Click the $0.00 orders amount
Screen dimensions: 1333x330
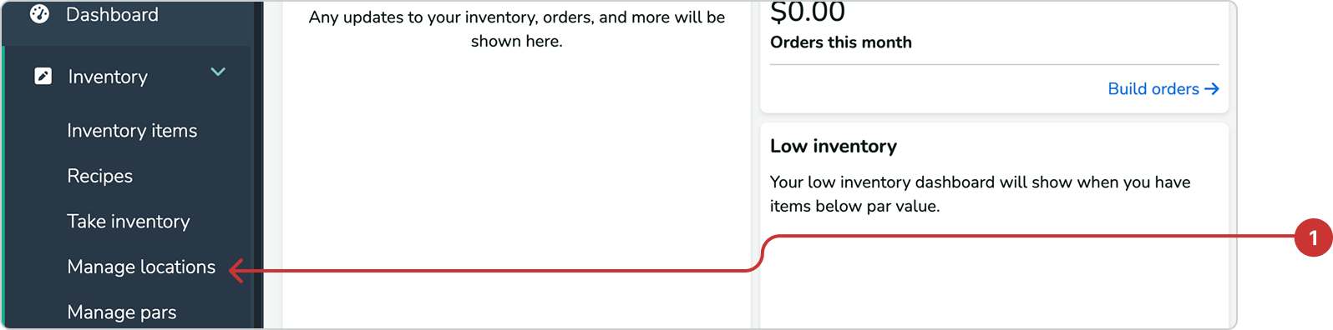(x=808, y=12)
